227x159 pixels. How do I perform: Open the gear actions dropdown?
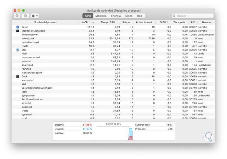pos(35,16)
